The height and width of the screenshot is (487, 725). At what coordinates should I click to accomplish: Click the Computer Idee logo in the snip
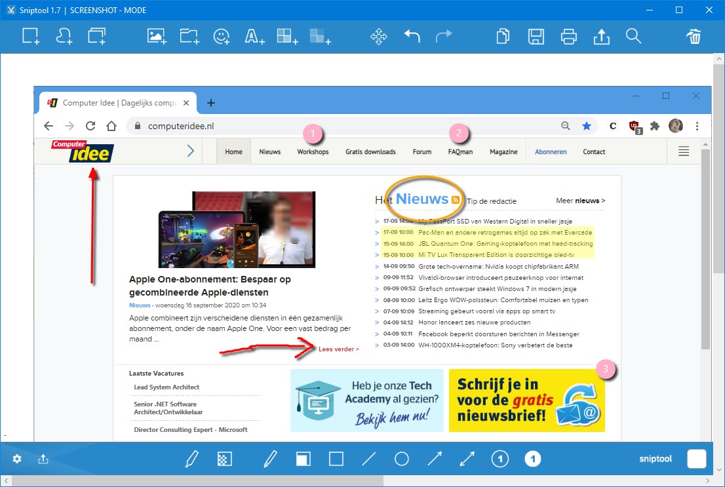(x=83, y=151)
